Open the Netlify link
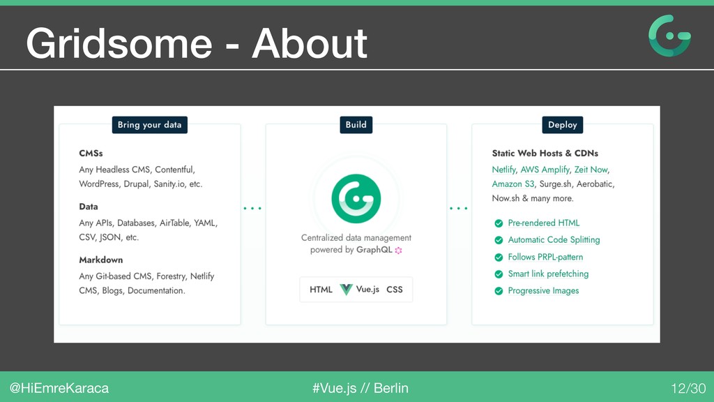The height and width of the screenshot is (402, 714). [503, 170]
